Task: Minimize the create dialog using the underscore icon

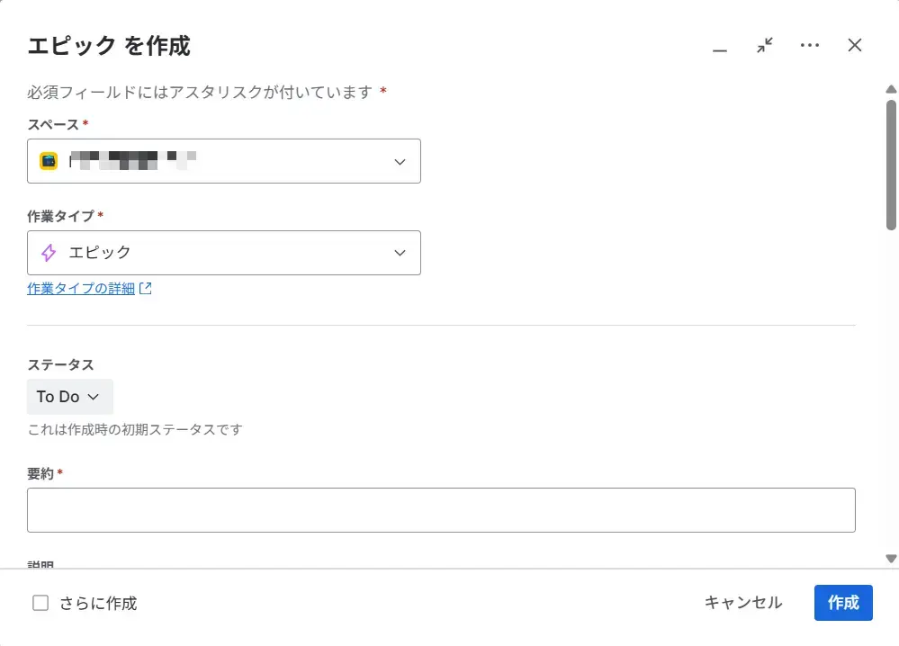Action: pos(720,50)
